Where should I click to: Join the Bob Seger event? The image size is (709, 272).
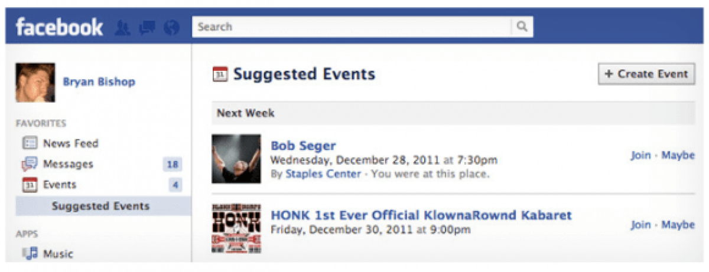point(640,156)
